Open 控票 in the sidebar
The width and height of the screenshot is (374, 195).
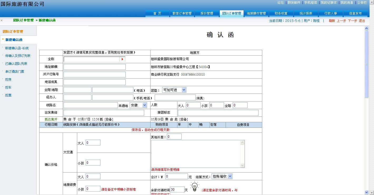tap(8, 95)
